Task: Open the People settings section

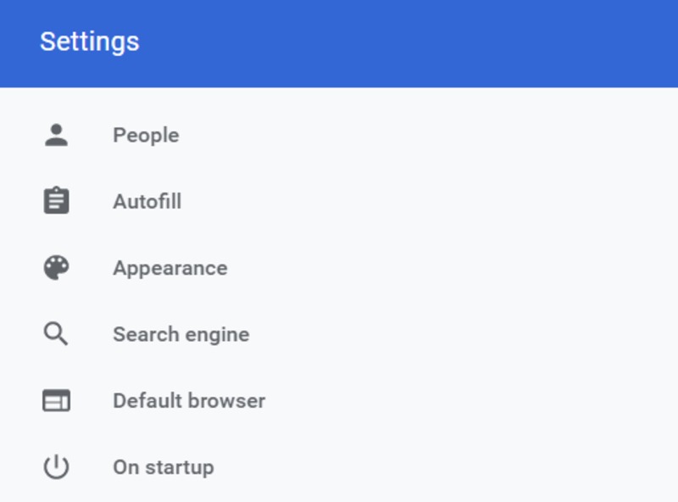Action: [145, 134]
